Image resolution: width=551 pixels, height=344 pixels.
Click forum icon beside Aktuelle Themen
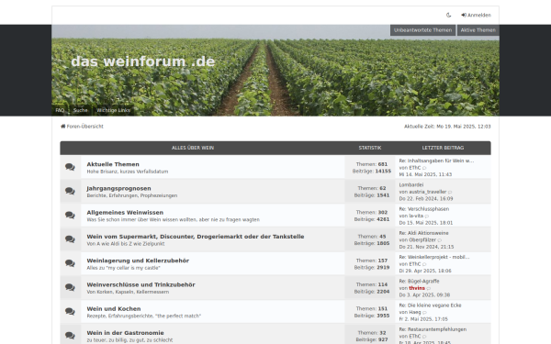(70, 167)
